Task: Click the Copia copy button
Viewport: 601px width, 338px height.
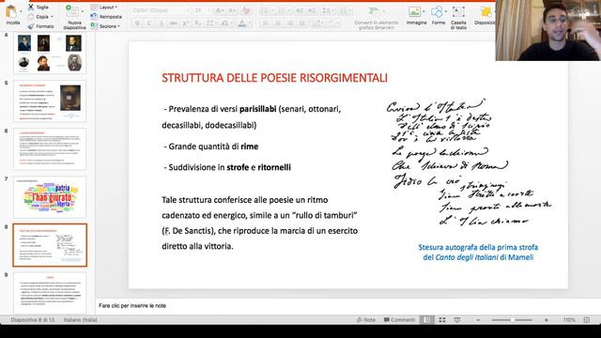Action: 39,17
